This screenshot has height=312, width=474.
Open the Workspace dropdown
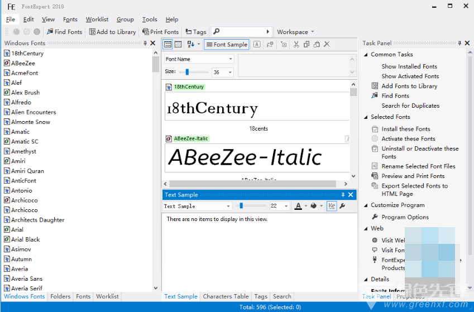click(295, 32)
